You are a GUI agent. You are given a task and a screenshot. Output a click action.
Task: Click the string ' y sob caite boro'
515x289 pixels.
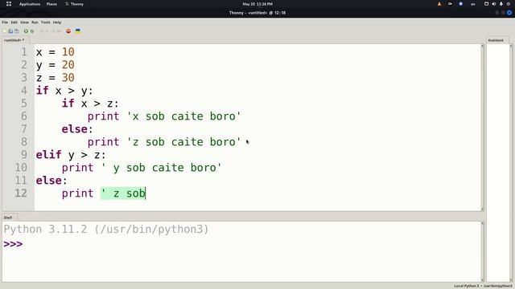(x=161, y=168)
